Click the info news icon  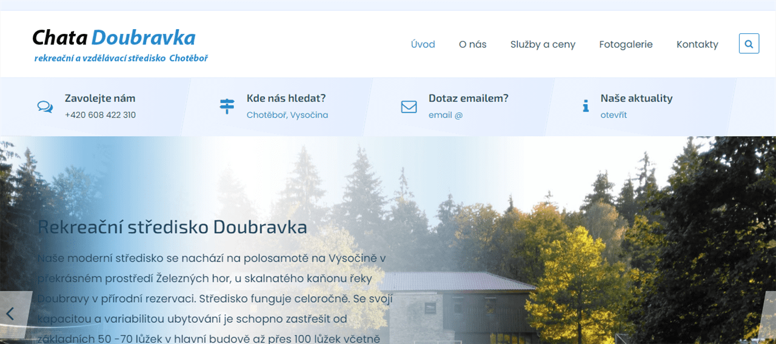pos(586,107)
